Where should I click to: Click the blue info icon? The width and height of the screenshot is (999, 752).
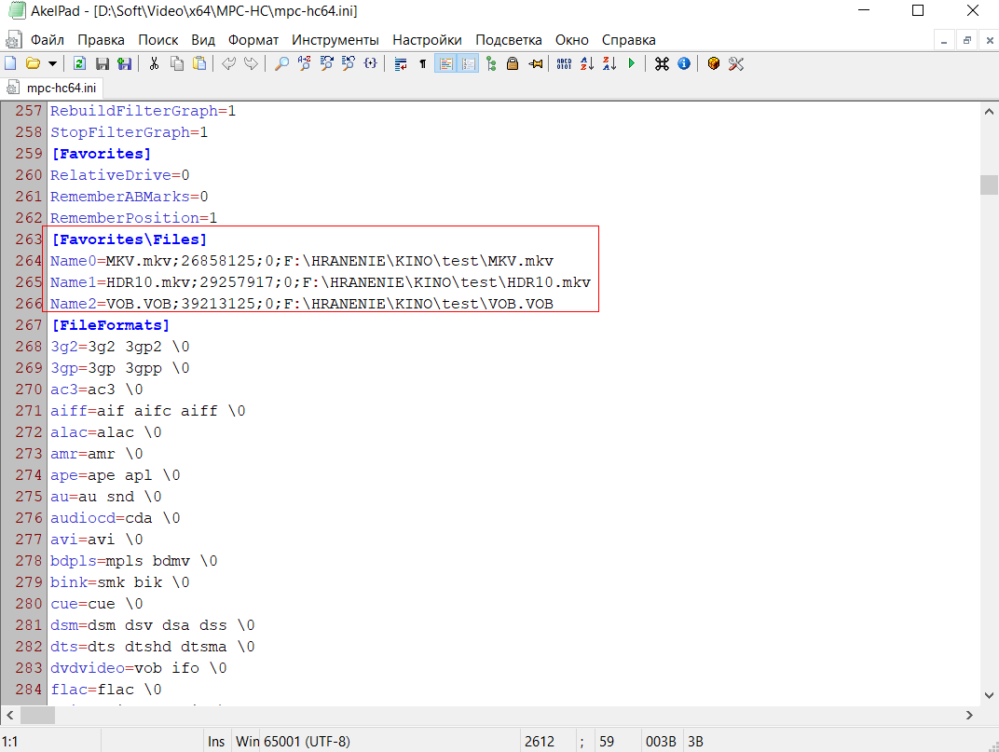[684, 63]
